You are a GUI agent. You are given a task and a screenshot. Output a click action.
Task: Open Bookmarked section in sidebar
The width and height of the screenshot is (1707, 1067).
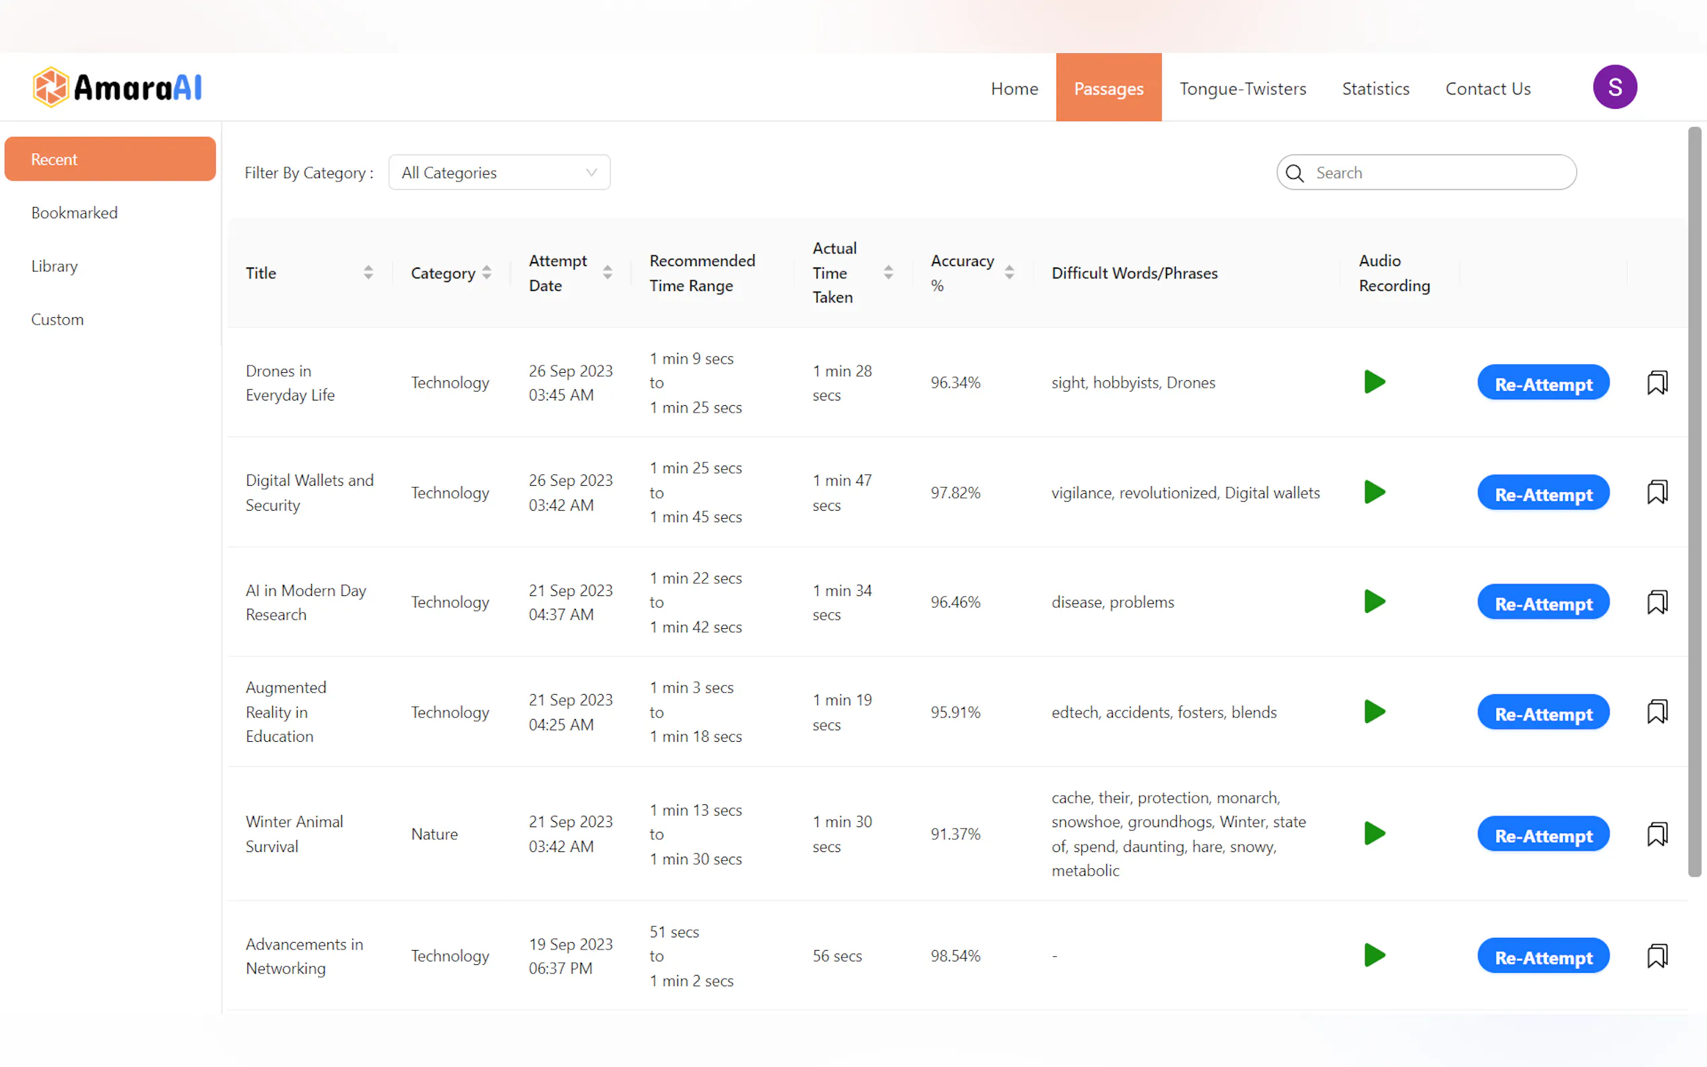pyautogui.click(x=74, y=213)
